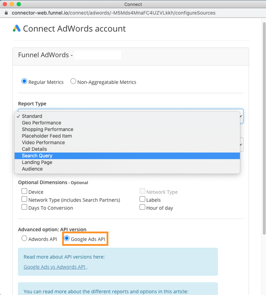Check the Labels dimension checkbox
Screen dimensions: 266x295
tap(142, 199)
